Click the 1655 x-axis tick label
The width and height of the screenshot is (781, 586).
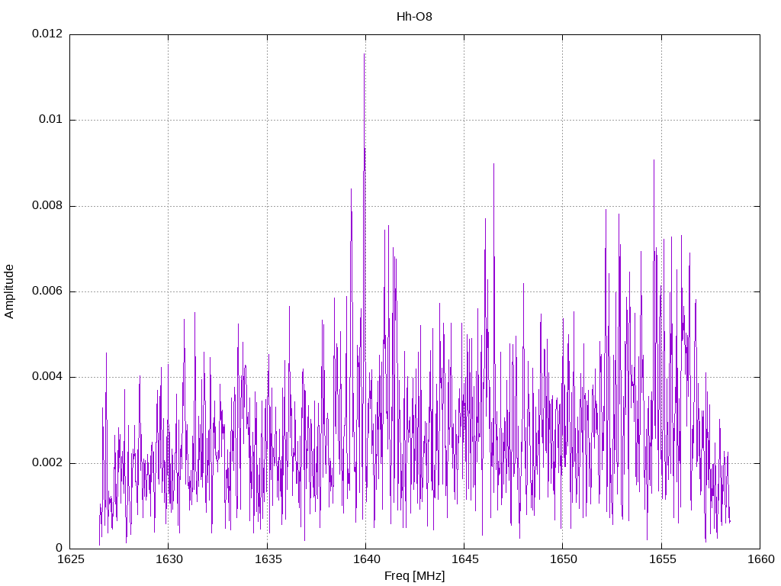click(662, 559)
